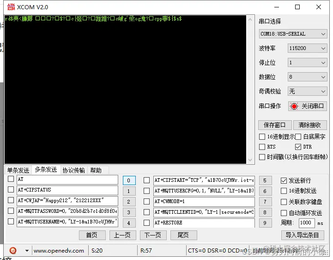333x260 pixels.
Task: Enable the RTS checkbox
Action: (262, 147)
